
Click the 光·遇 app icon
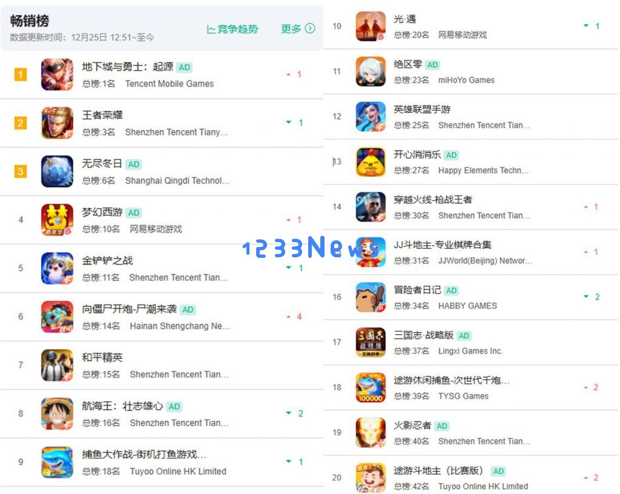(371, 26)
